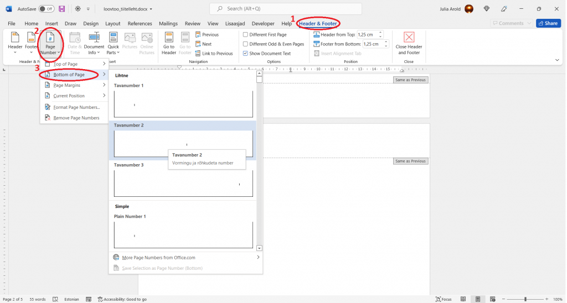Open Julia Arold account avatar
567x303 pixels.
469,9
